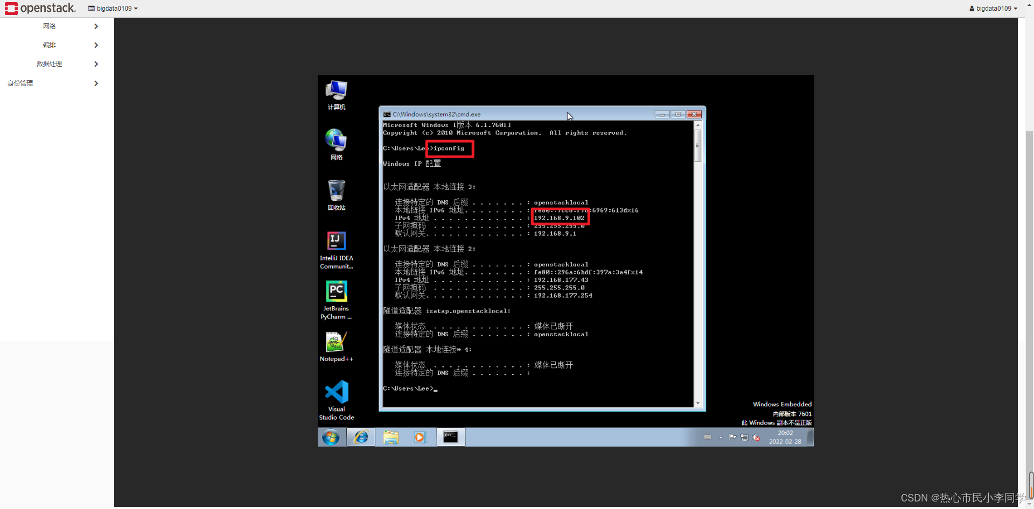Click the taskbar clock showing 20:02
The width and height of the screenshot is (1034, 509).
(x=785, y=437)
